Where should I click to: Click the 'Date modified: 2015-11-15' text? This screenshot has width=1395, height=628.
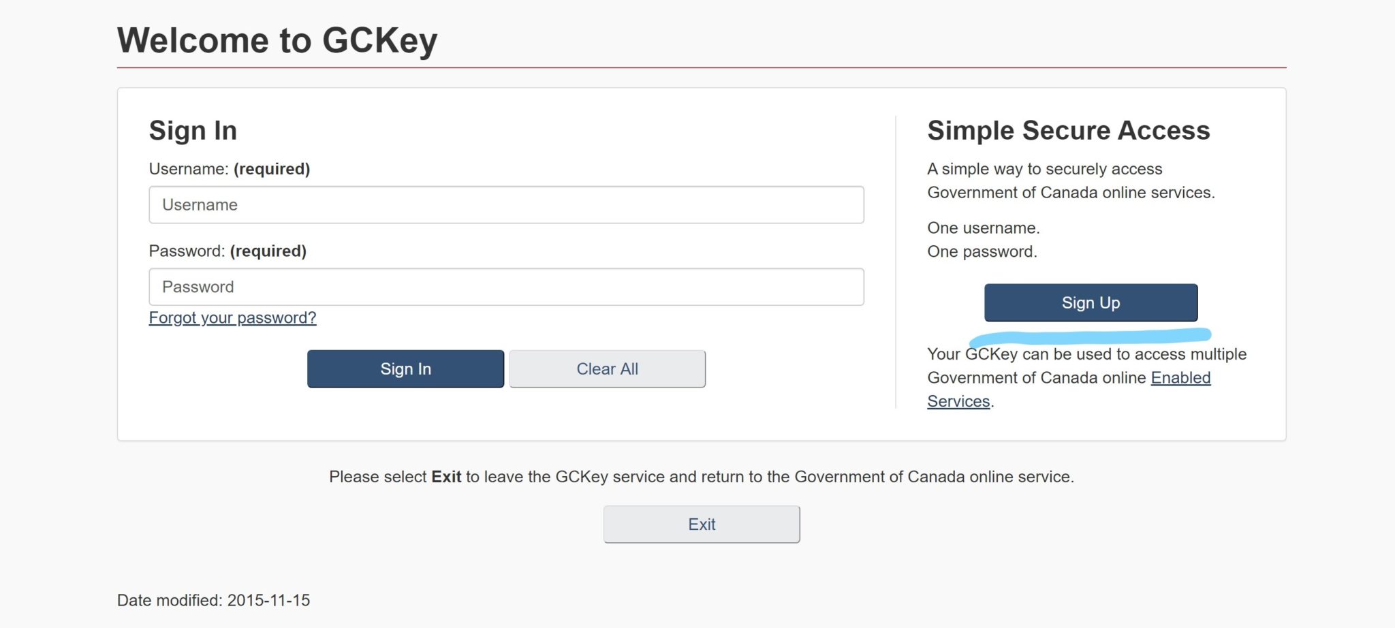coord(213,600)
